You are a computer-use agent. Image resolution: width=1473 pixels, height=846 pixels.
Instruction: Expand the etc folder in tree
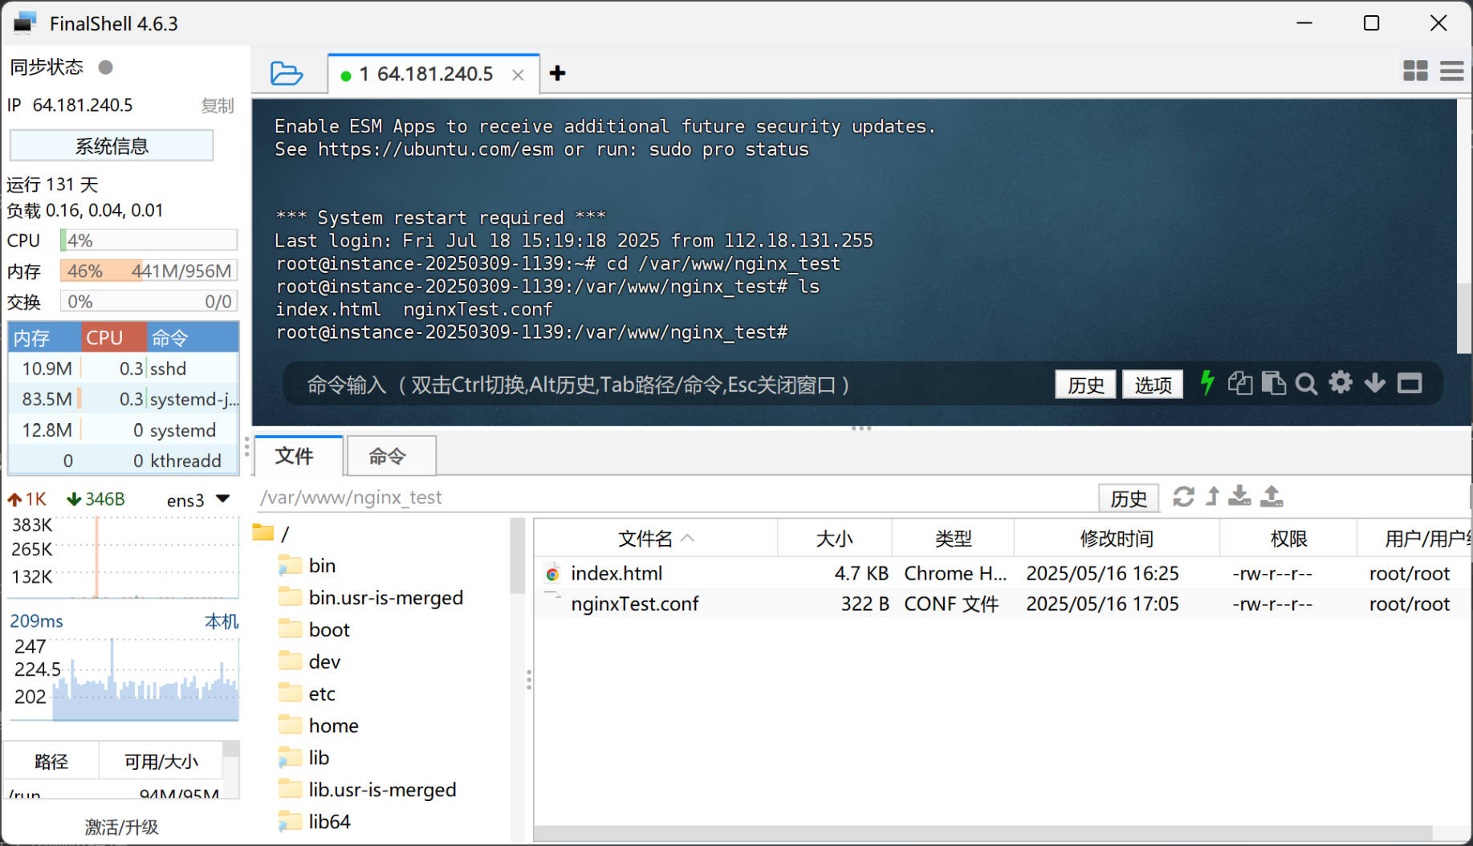(x=322, y=693)
